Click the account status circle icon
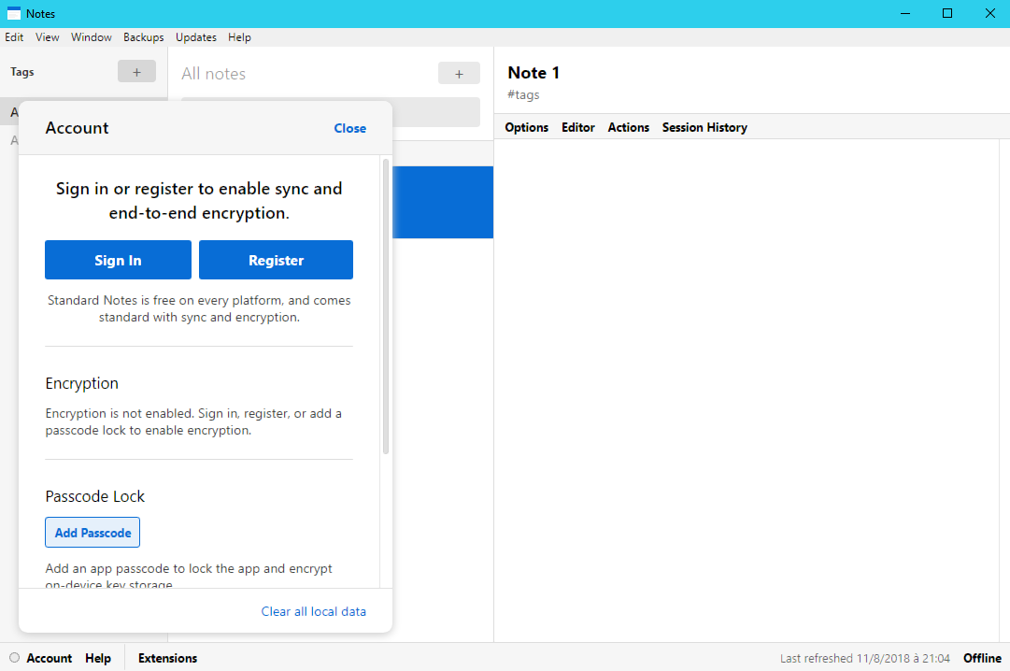The image size is (1010, 671). click(14, 658)
